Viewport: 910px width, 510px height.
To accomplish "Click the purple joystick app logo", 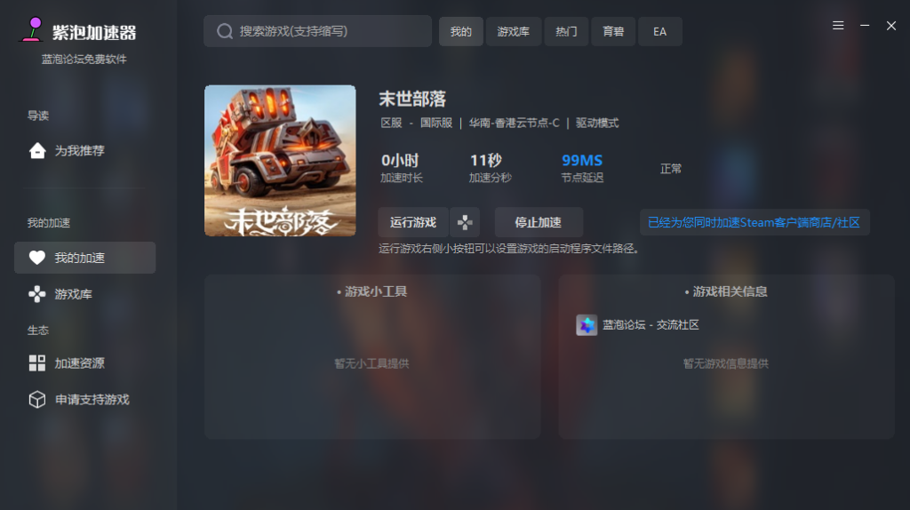I will point(33,29).
